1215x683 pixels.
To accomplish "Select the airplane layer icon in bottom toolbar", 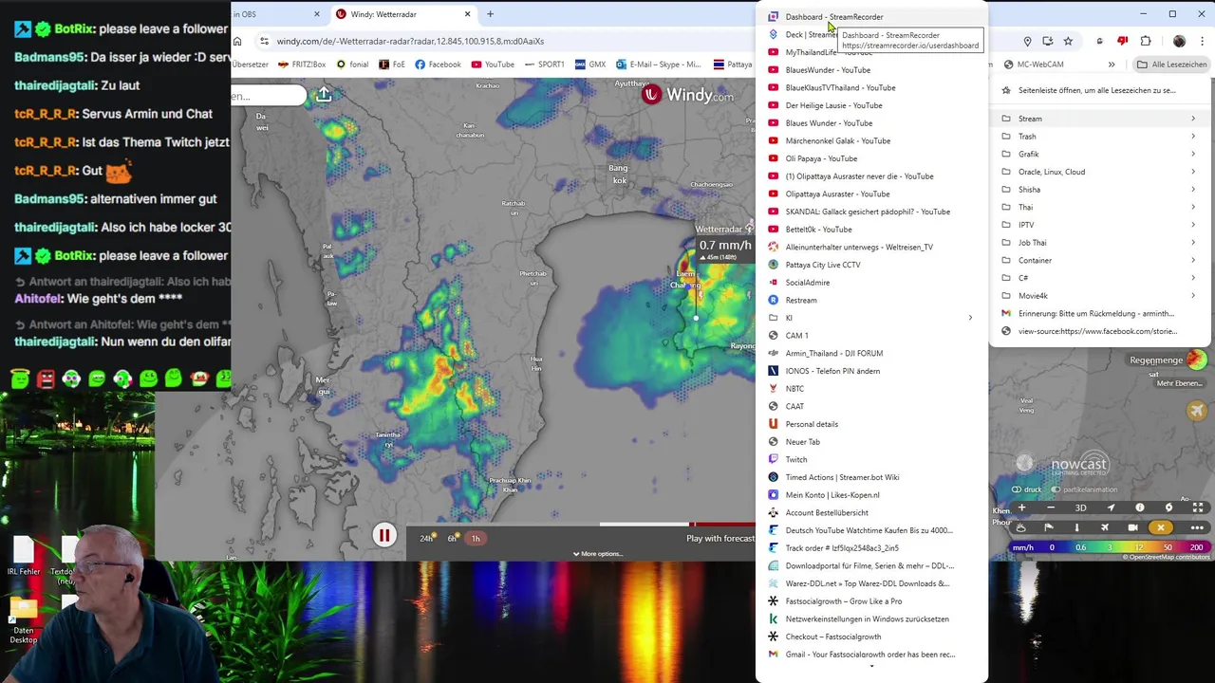I will (1105, 527).
